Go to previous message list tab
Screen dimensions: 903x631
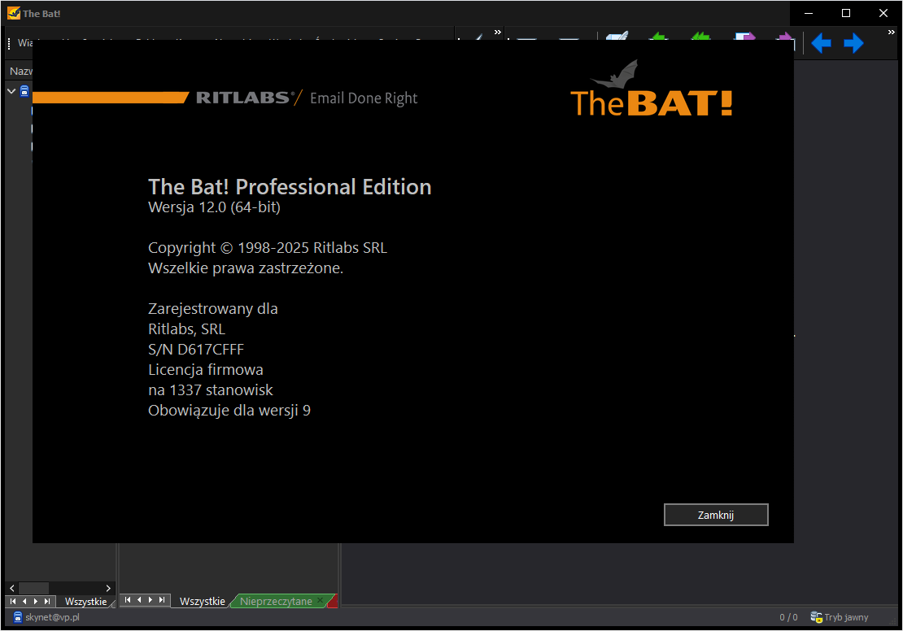pyautogui.click(x=139, y=600)
